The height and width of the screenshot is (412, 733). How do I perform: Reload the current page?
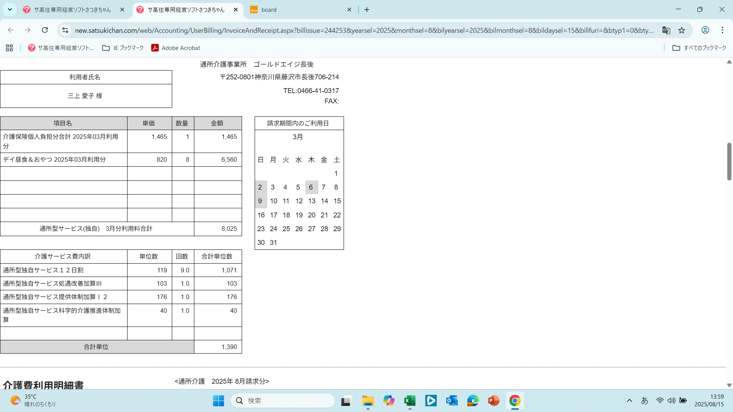coord(45,30)
